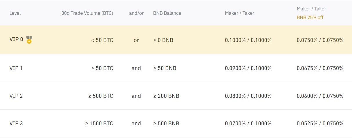This screenshot has height=138, width=352.
Task: Click the 0.1000% / 0.1000% fee in VIP 0
Action: (x=248, y=40)
